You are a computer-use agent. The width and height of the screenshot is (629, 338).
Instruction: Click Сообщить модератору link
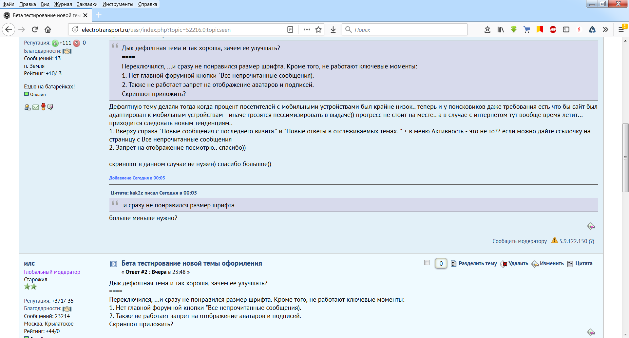pos(520,241)
